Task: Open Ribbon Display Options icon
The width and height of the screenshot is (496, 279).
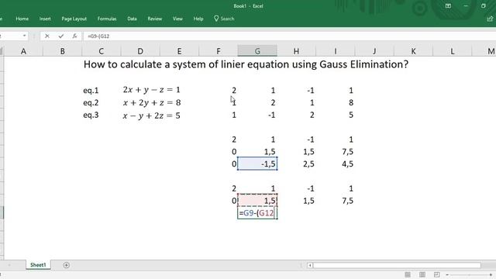Action: click(x=448, y=6)
